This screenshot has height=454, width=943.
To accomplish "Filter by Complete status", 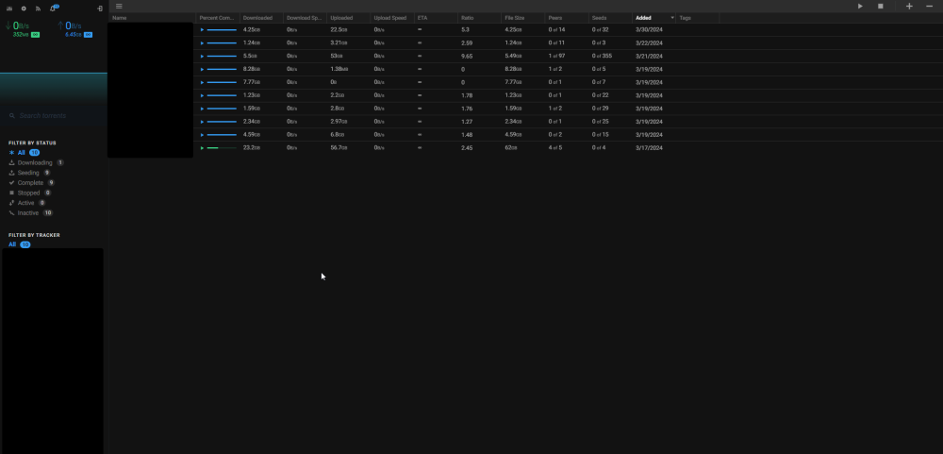I will tap(32, 182).
